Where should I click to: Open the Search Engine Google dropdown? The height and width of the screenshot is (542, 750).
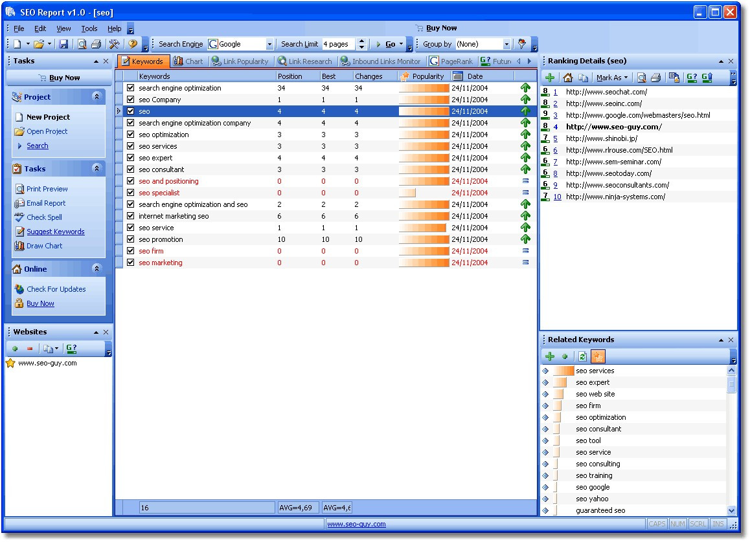tap(269, 44)
